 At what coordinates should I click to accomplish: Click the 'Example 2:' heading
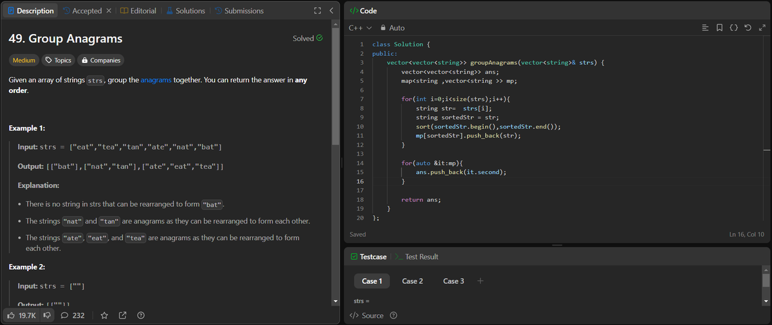(x=27, y=267)
